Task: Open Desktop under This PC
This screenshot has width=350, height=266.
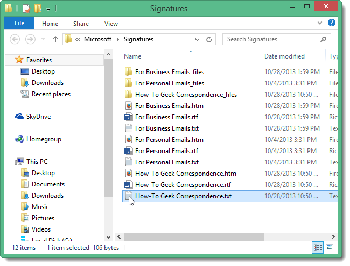Action: [43, 173]
